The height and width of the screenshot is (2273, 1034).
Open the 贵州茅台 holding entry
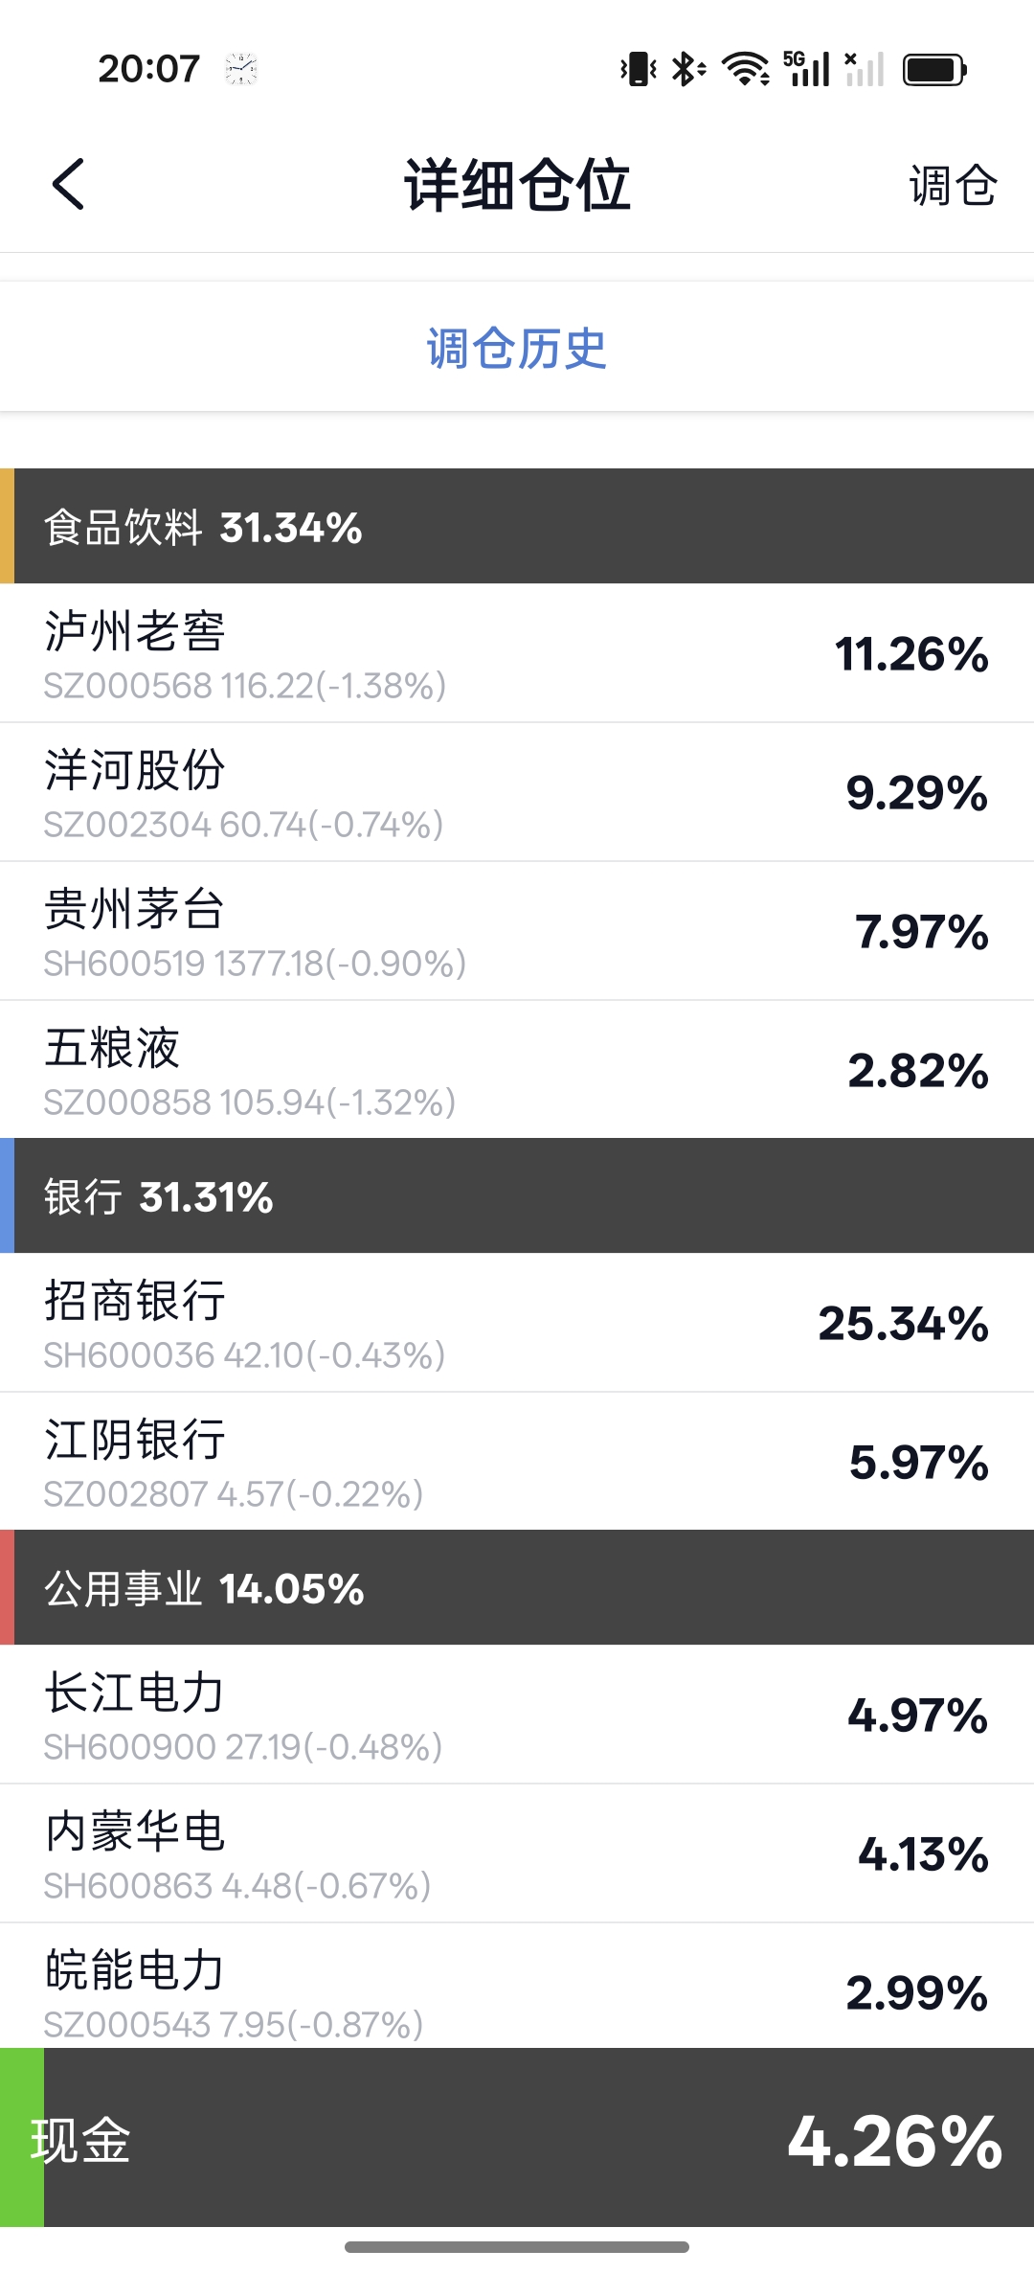click(x=517, y=932)
